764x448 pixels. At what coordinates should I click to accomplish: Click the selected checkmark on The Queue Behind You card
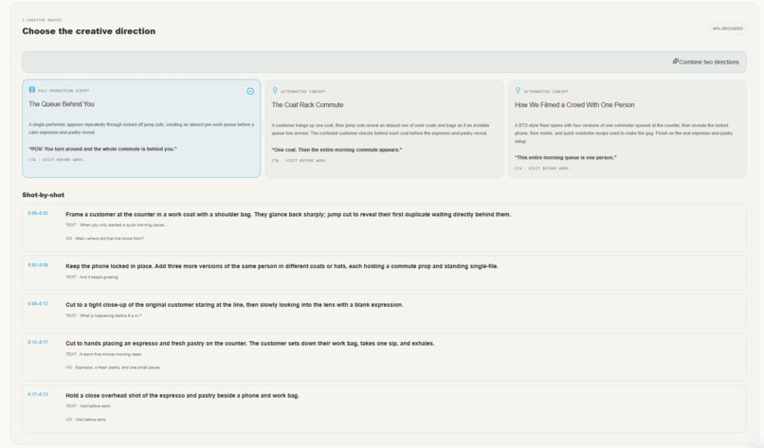[250, 91]
